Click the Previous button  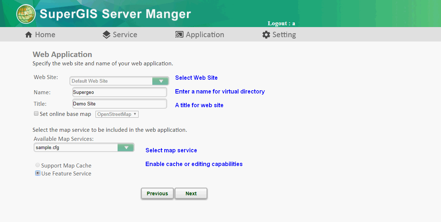(157, 193)
